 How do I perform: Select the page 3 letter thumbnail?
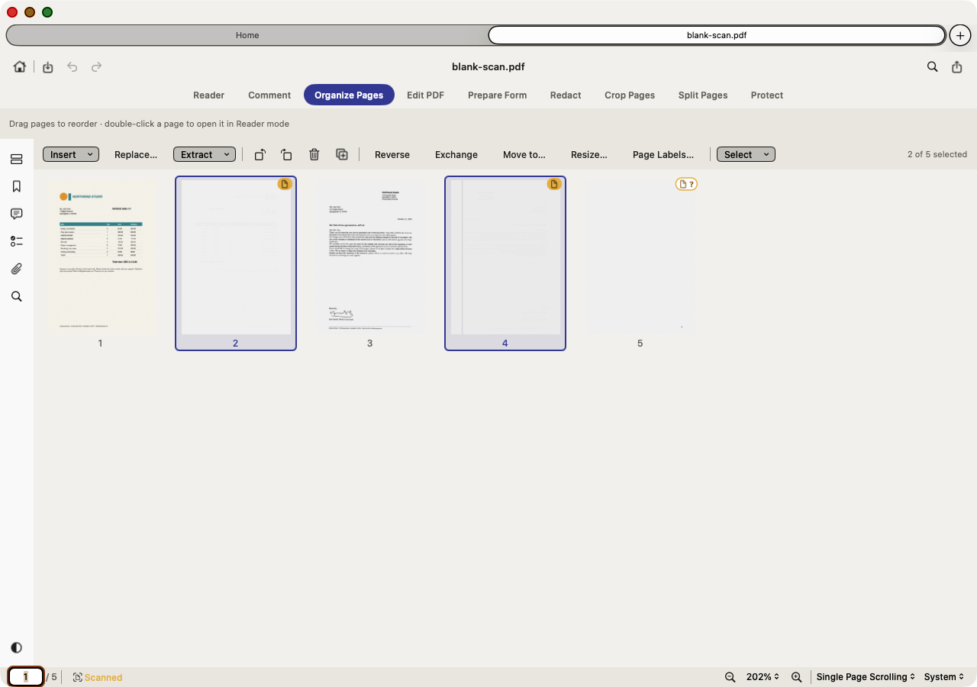pyautogui.click(x=369, y=257)
